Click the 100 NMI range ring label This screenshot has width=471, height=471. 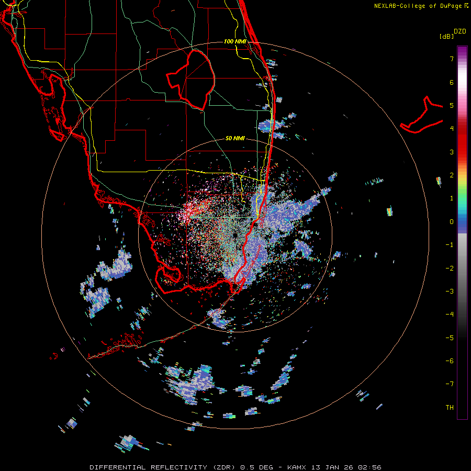[235, 41]
